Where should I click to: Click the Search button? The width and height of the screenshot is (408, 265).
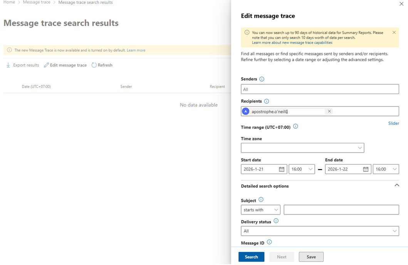pos(251,257)
